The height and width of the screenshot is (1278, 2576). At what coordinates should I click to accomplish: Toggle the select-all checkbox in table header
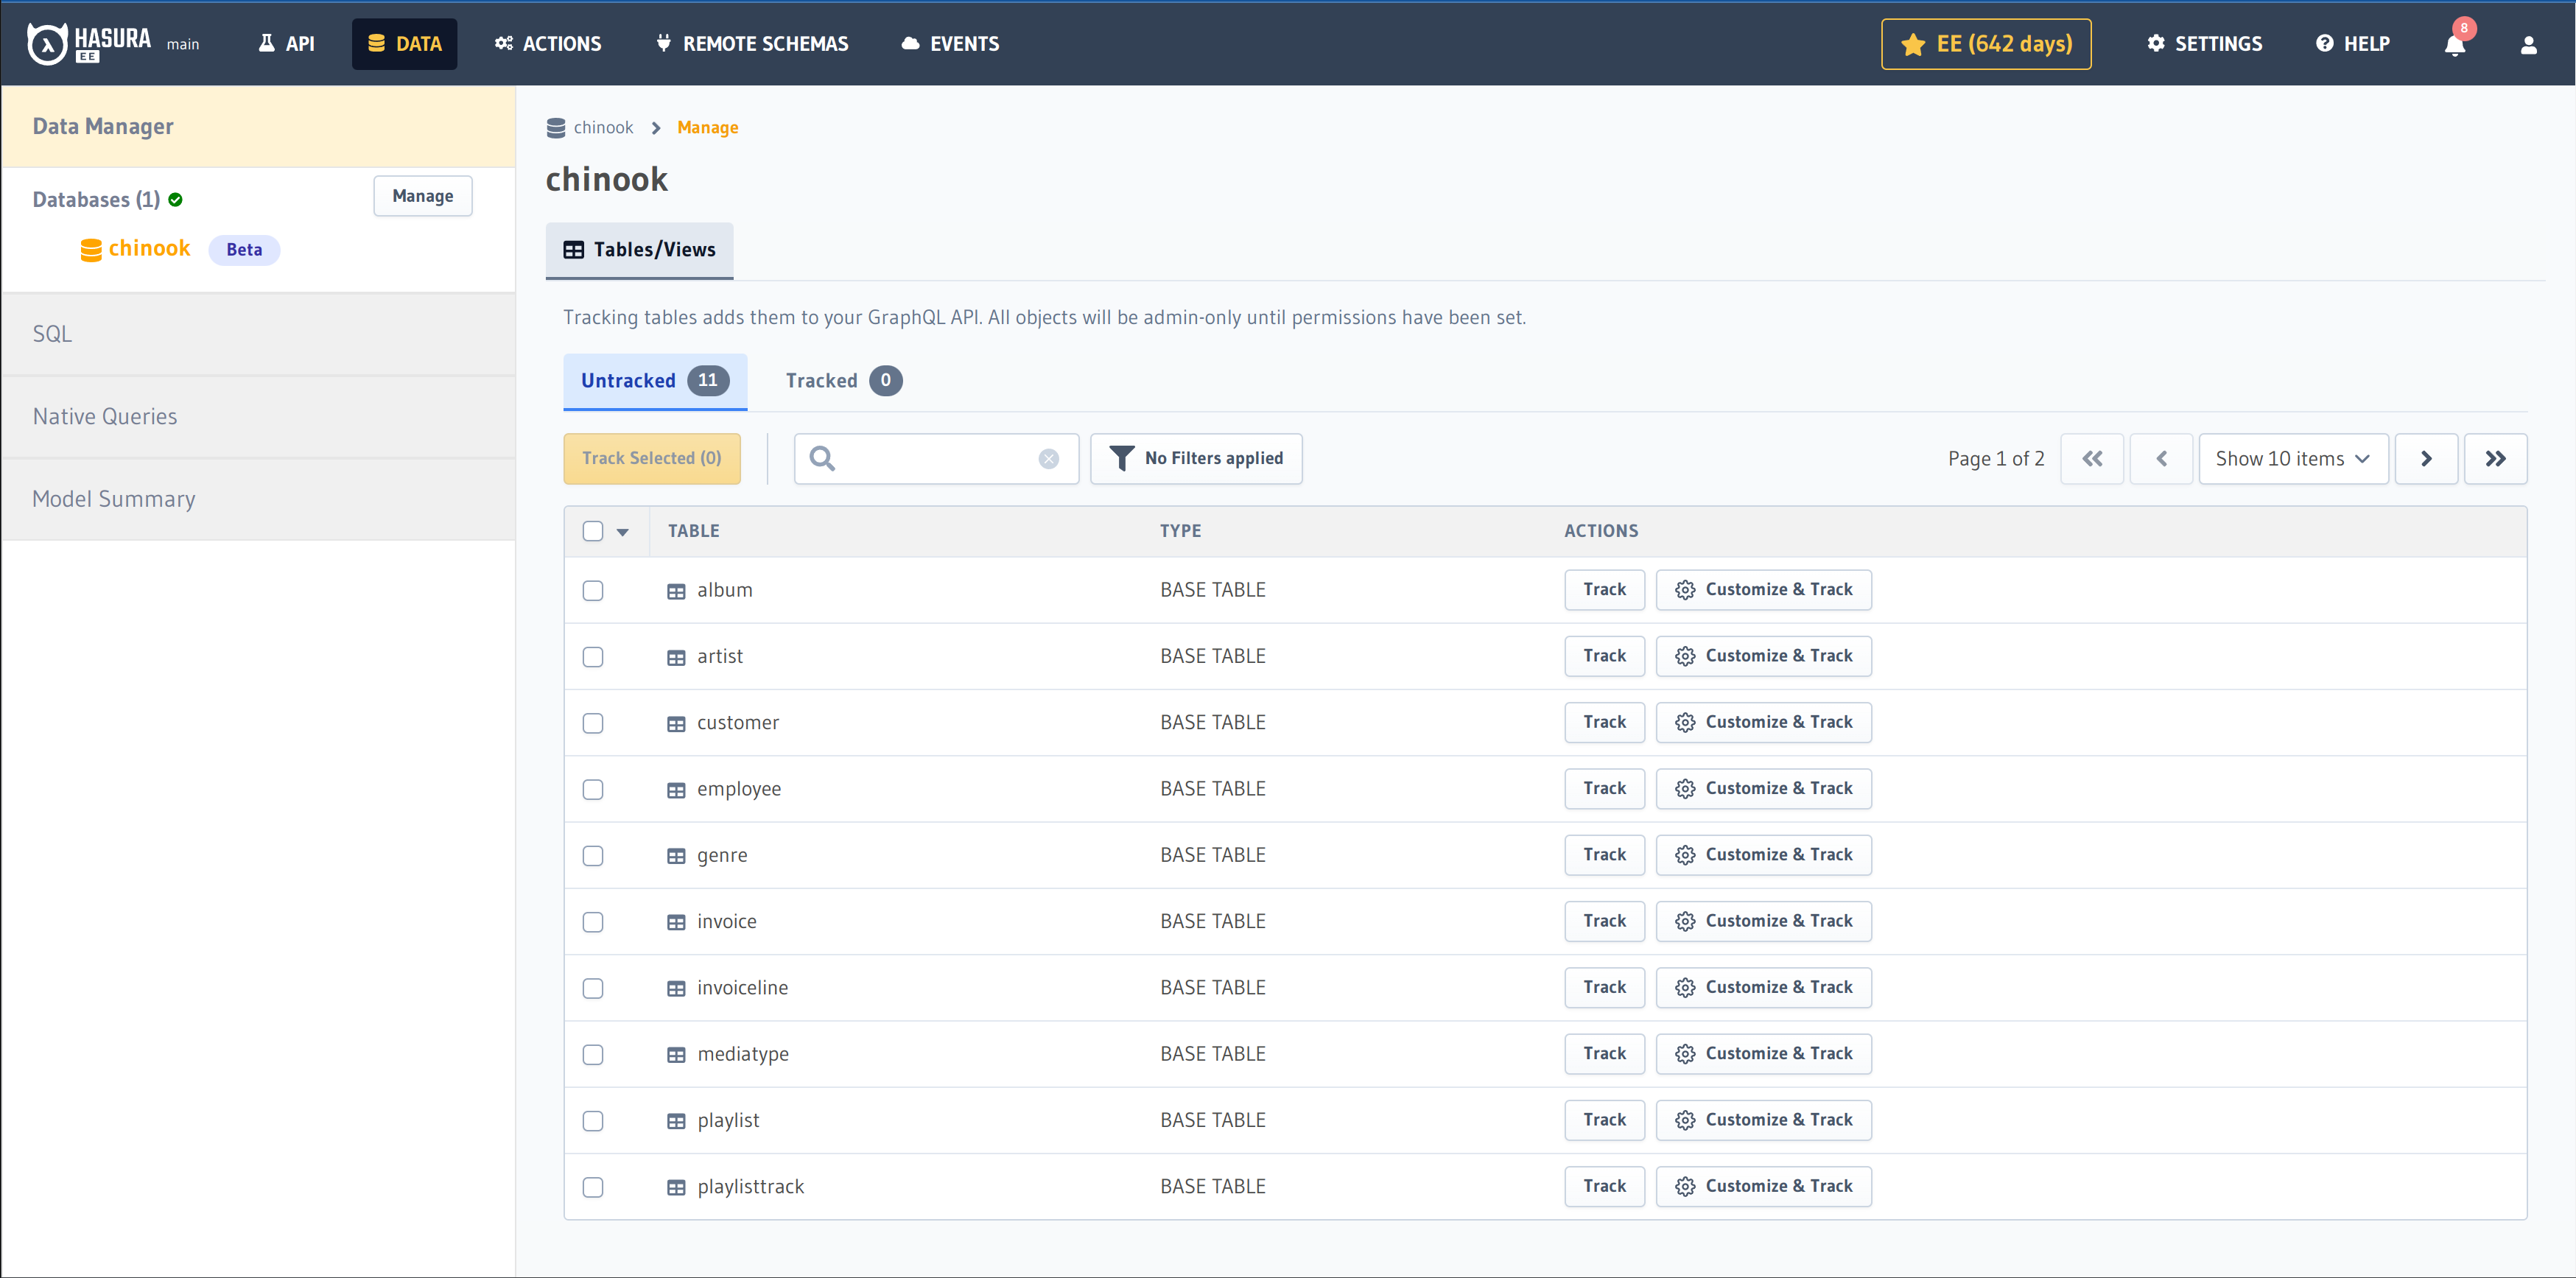tap(594, 529)
